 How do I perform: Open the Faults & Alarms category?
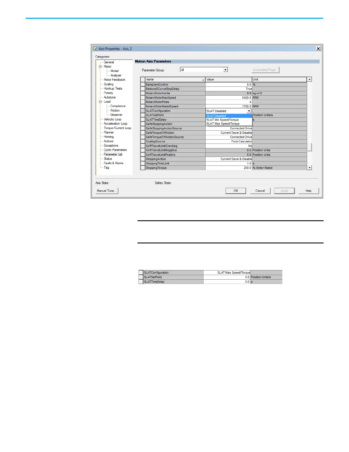click(x=113, y=163)
